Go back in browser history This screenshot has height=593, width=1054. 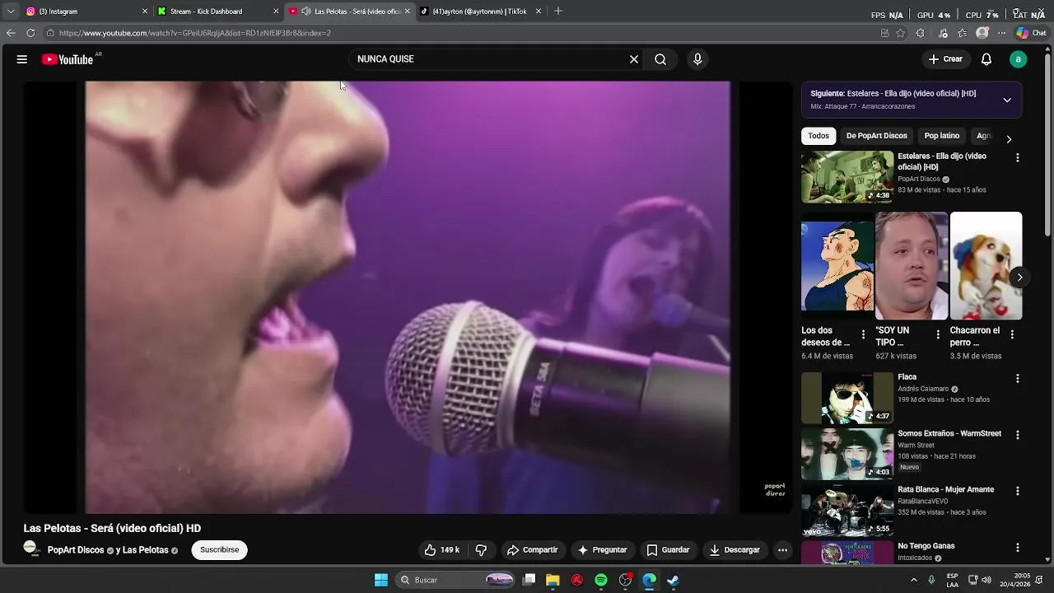tap(11, 33)
